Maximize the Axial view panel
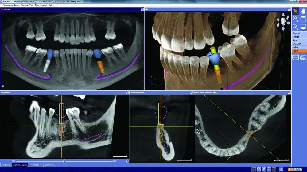 pos(289,93)
